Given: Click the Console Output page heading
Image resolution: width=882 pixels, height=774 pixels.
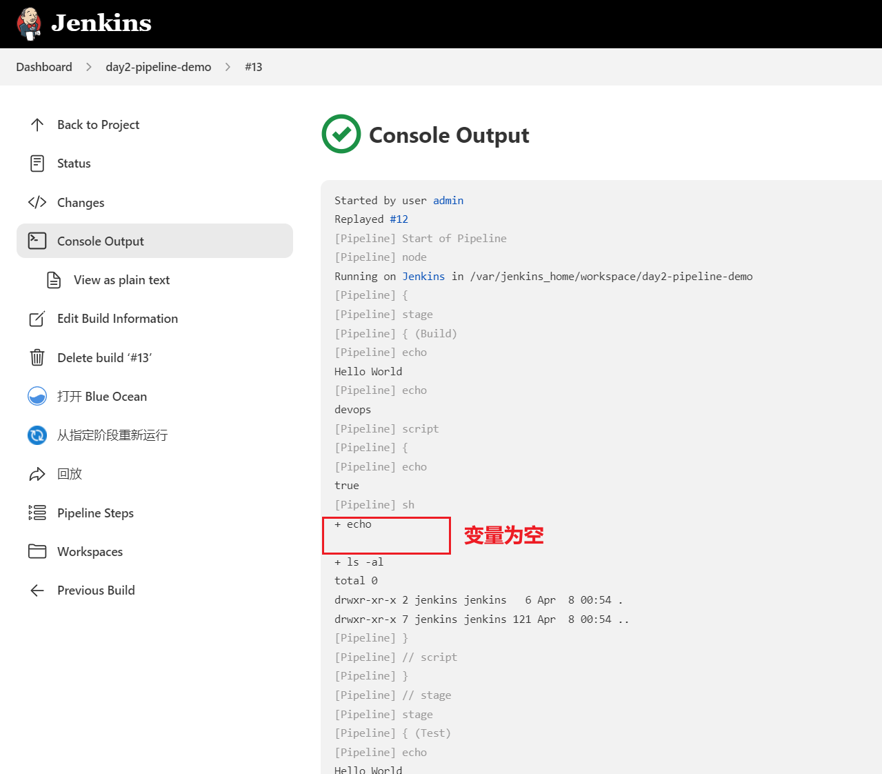Looking at the screenshot, I should 449,135.
